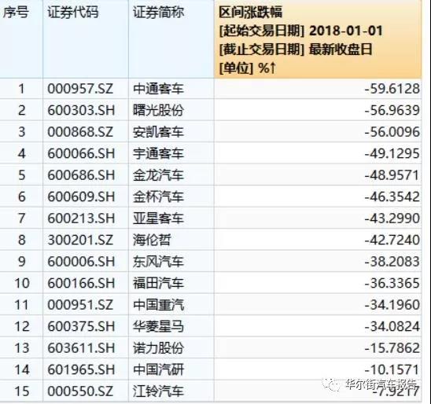Image resolution: width=431 pixels, height=404 pixels.
Task: Select value -36.3365
Action: (x=392, y=283)
